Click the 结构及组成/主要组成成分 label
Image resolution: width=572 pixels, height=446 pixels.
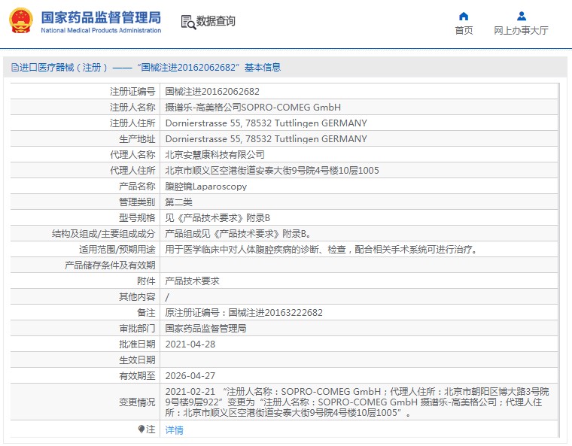104,234
